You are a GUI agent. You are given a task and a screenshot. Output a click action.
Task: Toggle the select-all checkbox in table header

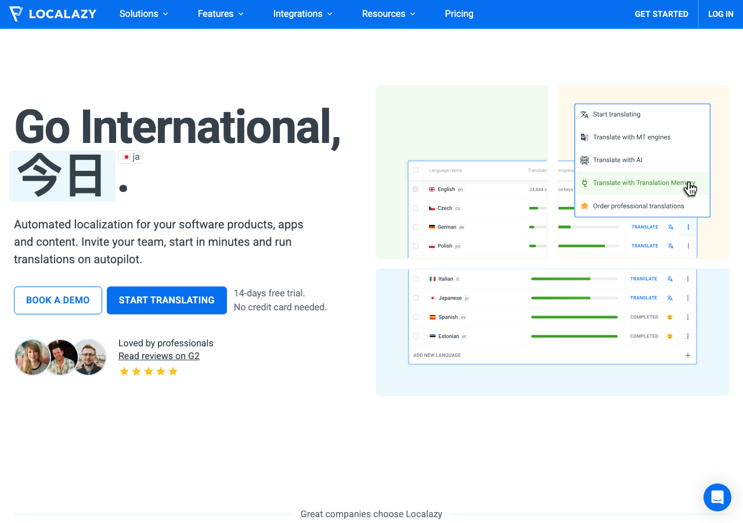pyautogui.click(x=416, y=170)
